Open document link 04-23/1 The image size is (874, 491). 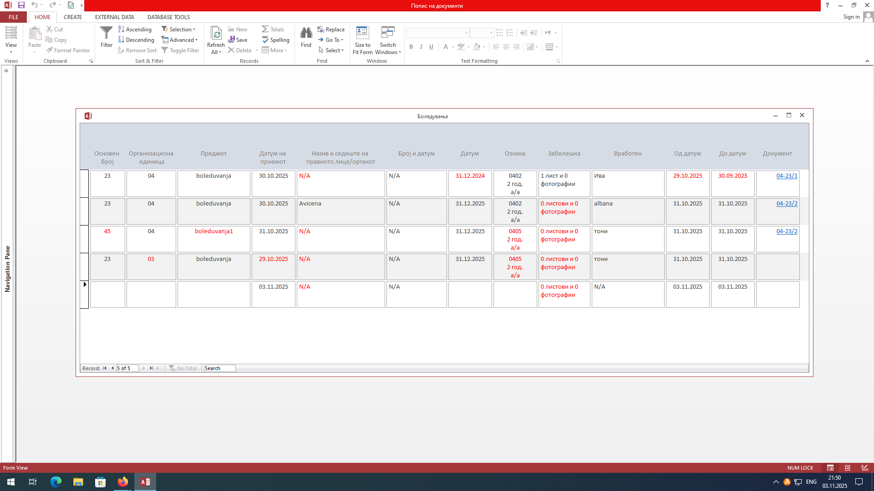787,176
